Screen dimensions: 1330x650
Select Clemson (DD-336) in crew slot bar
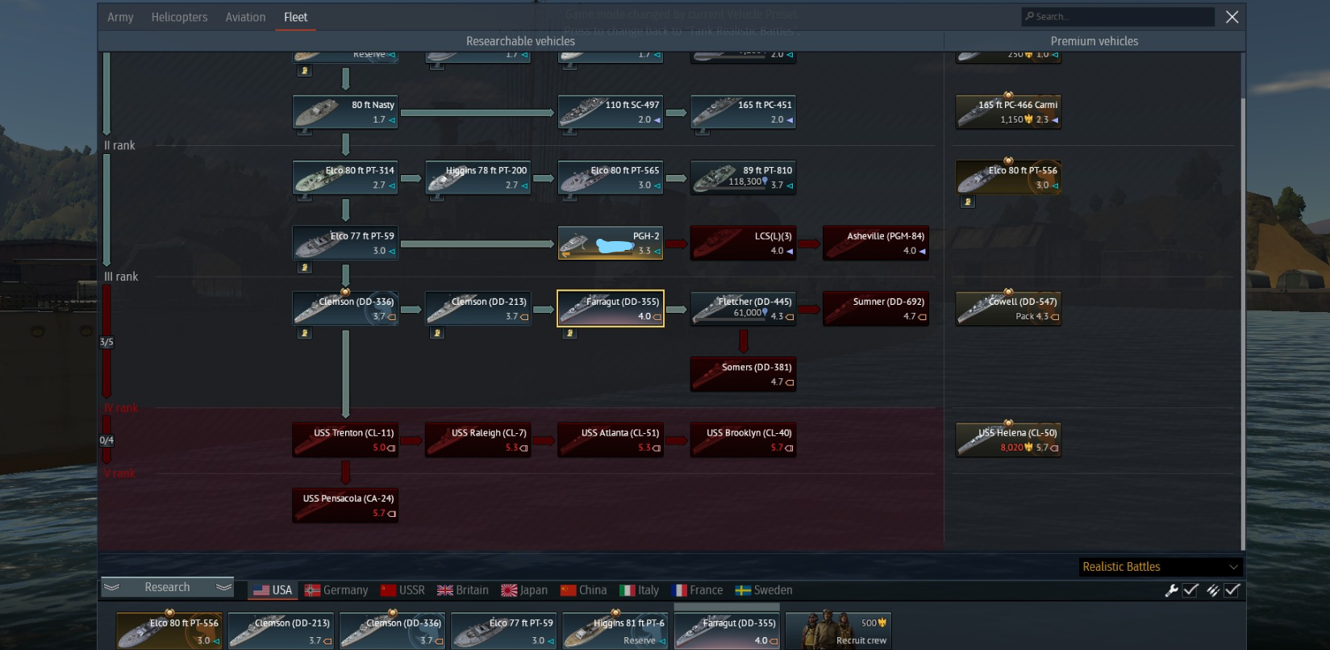click(392, 631)
